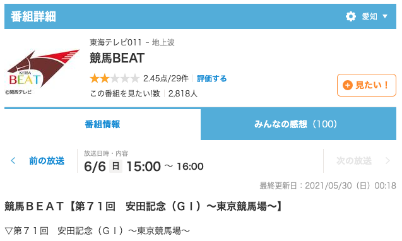
Task: Click the 見たい！ button
Action: coord(367,85)
